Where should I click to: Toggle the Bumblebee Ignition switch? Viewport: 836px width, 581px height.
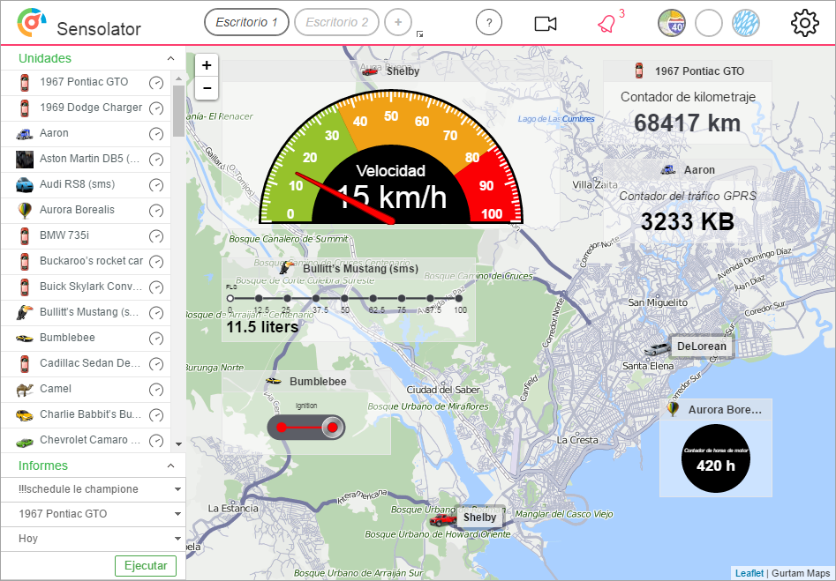[306, 427]
